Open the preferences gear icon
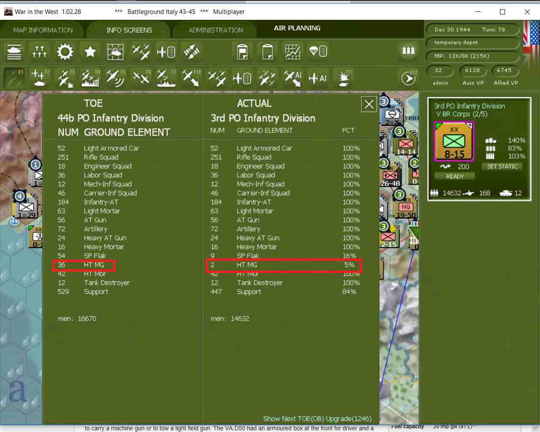Viewport: 540px width, 432px height. click(x=65, y=52)
